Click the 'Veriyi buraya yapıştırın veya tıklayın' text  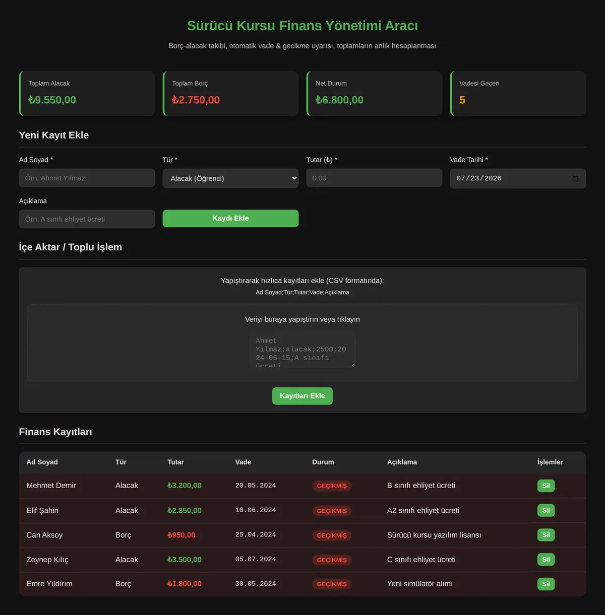[x=302, y=319]
